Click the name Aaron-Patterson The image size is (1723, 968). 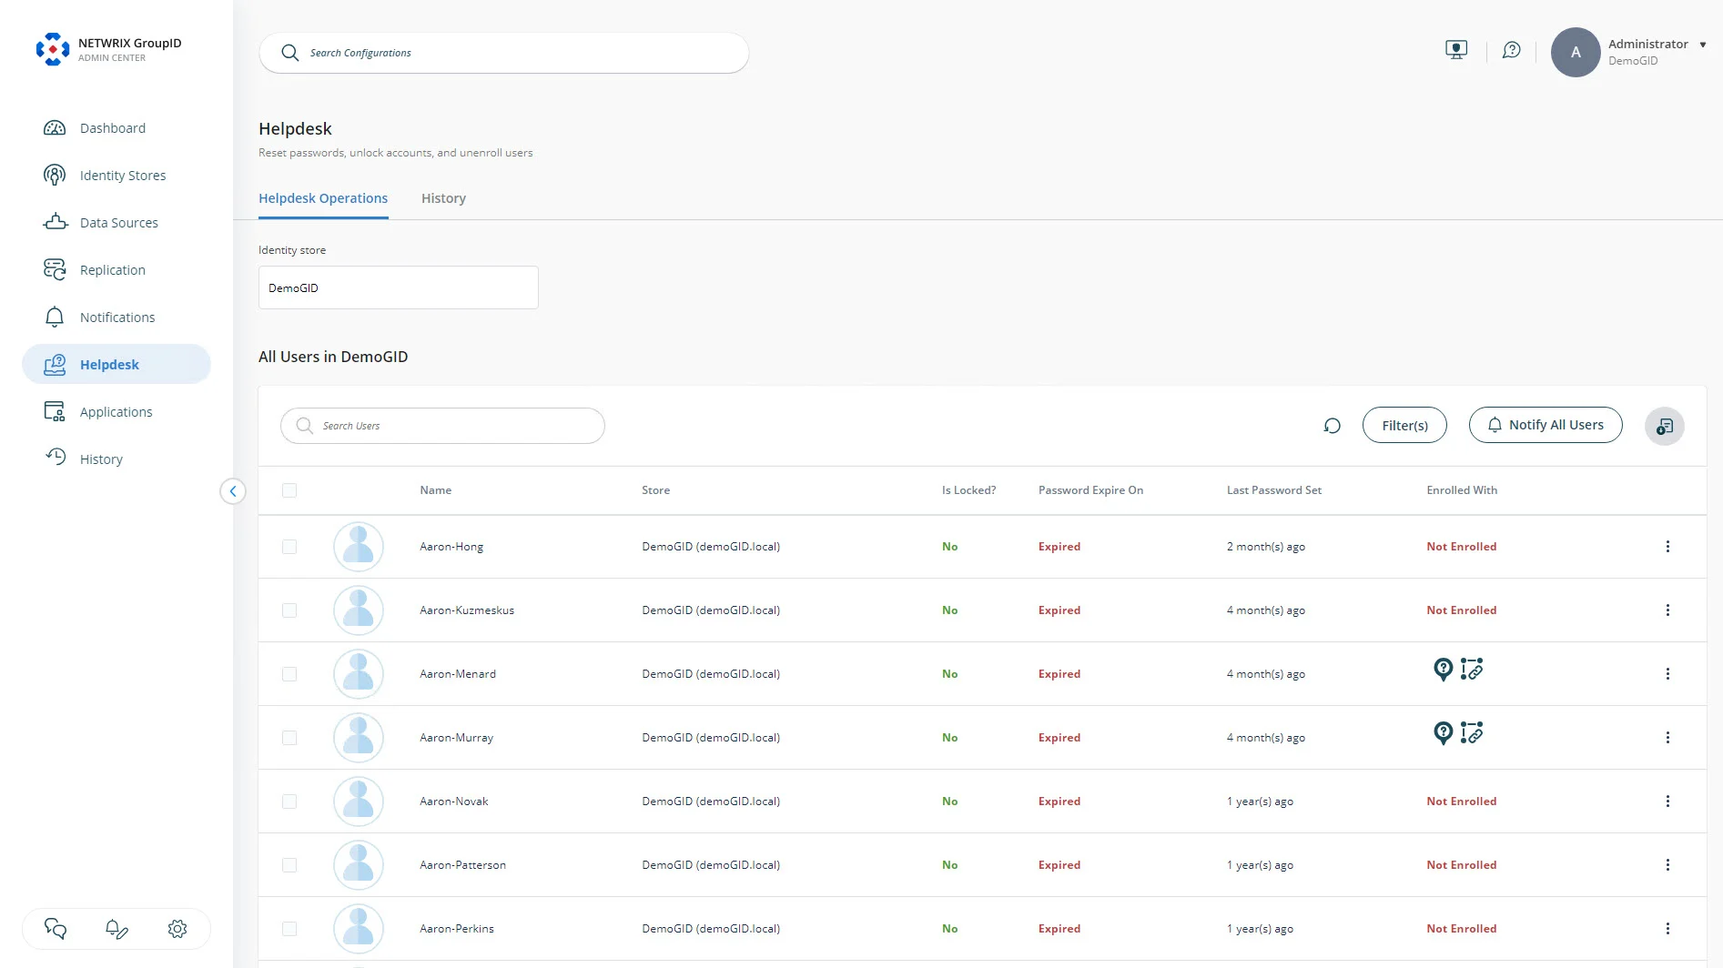click(x=462, y=865)
